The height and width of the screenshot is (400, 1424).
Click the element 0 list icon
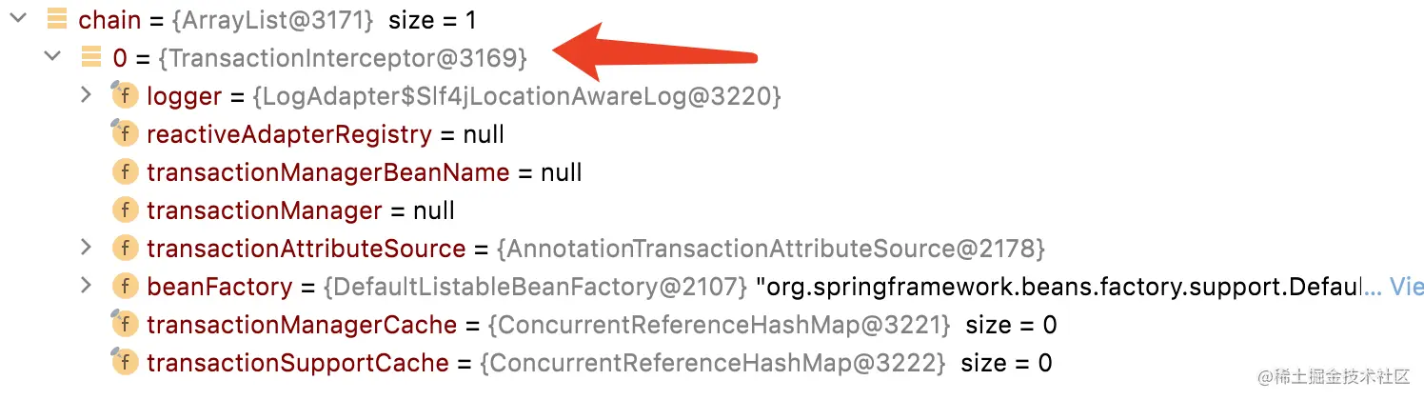[x=91, y=57]
